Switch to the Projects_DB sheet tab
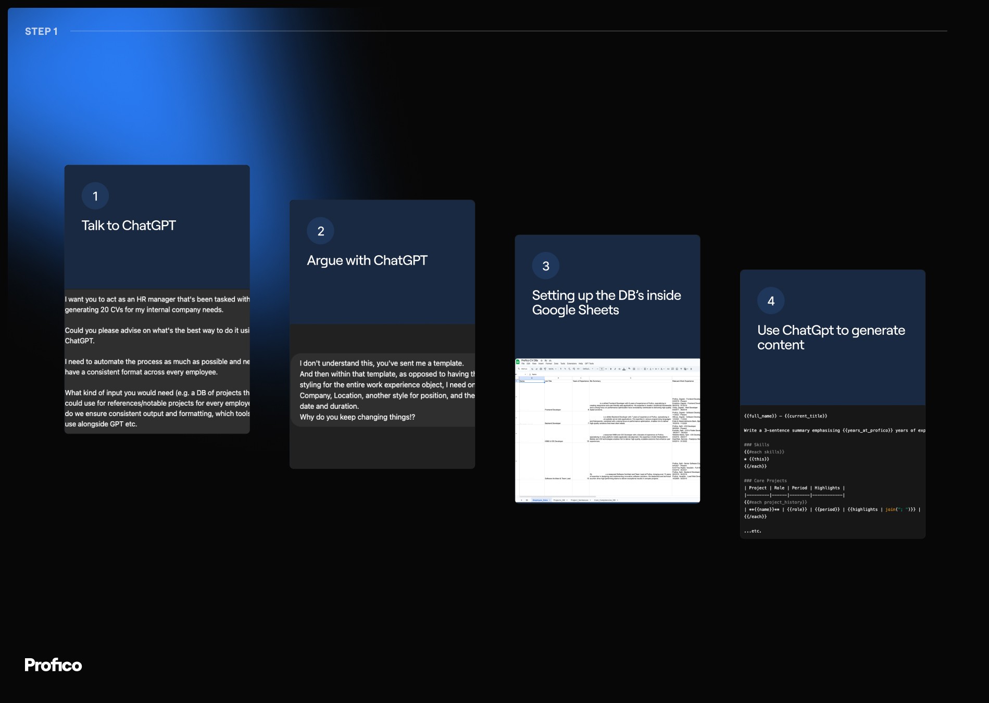 coord(559,500)
